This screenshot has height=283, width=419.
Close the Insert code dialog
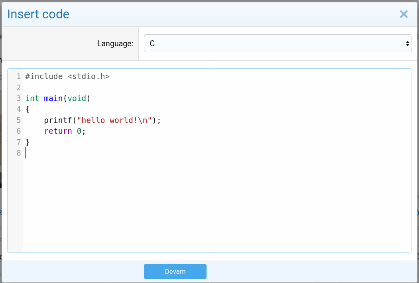[403, 14]
